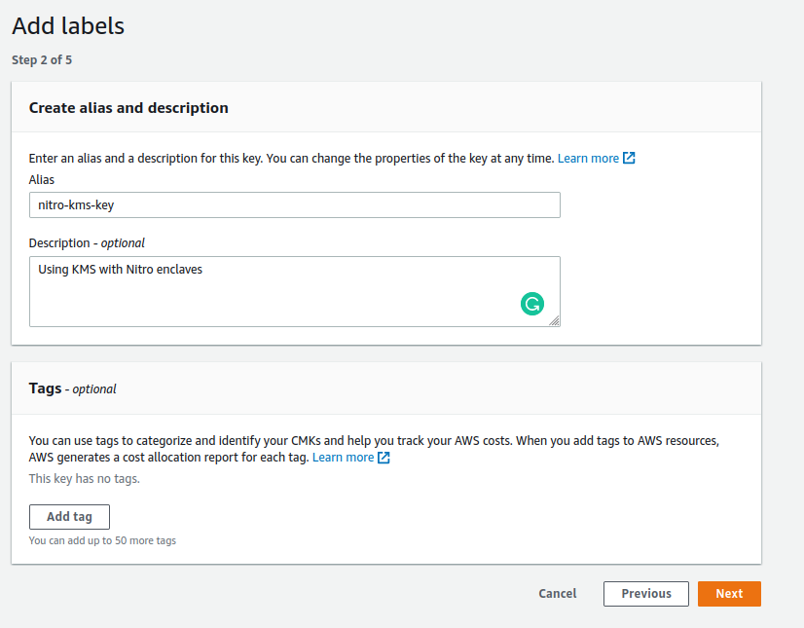
Task: Click the resize handle of the Description textarea
Action: tap(554, 320)
